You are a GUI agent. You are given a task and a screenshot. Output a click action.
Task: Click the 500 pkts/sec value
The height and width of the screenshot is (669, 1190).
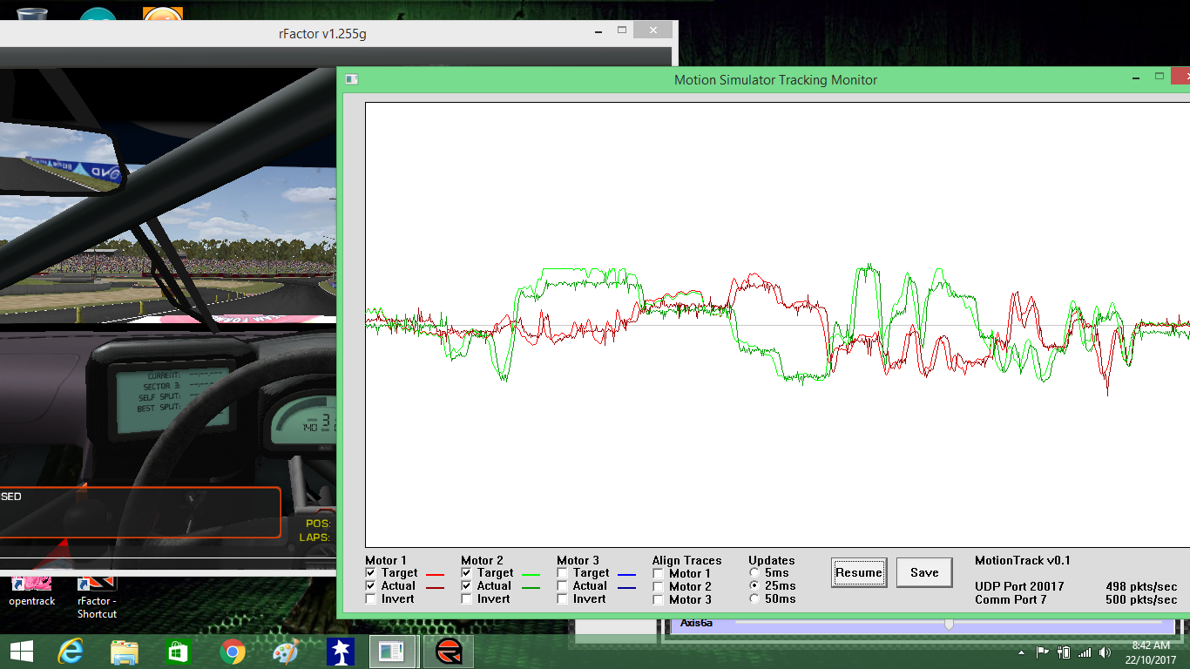pyautogui.click(x=1141, y=599)
